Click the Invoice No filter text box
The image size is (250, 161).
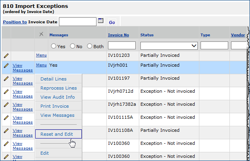click(121, 46)
